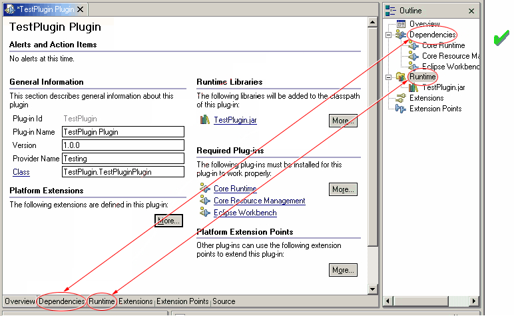Click the Runtime folder icon in Outline
This screenshot has width=514, height=316.
[x=401, y=77]
